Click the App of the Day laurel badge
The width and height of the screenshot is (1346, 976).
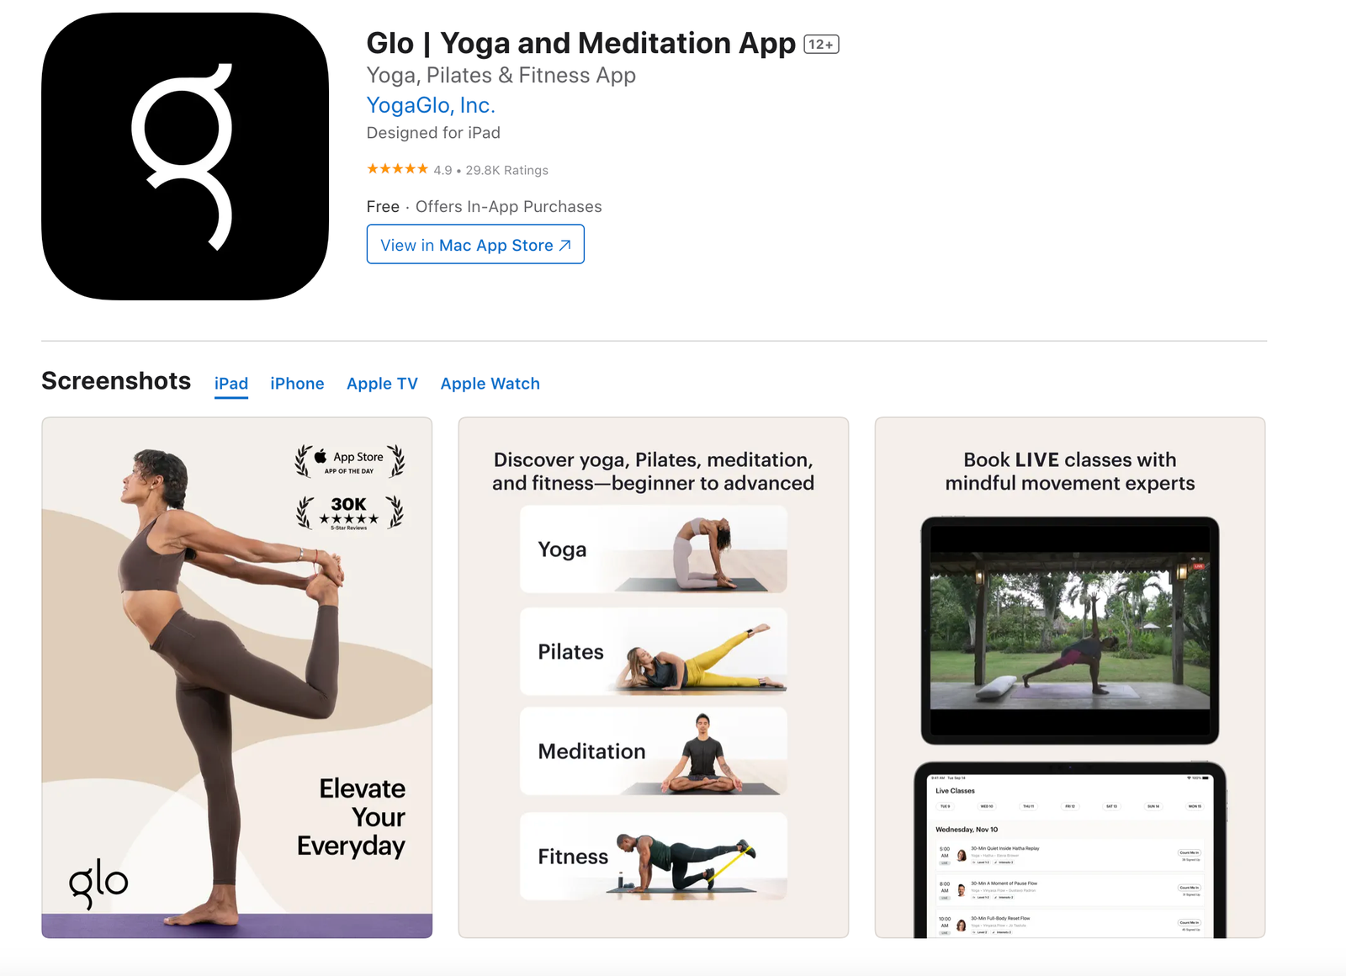tap(350, 462)
